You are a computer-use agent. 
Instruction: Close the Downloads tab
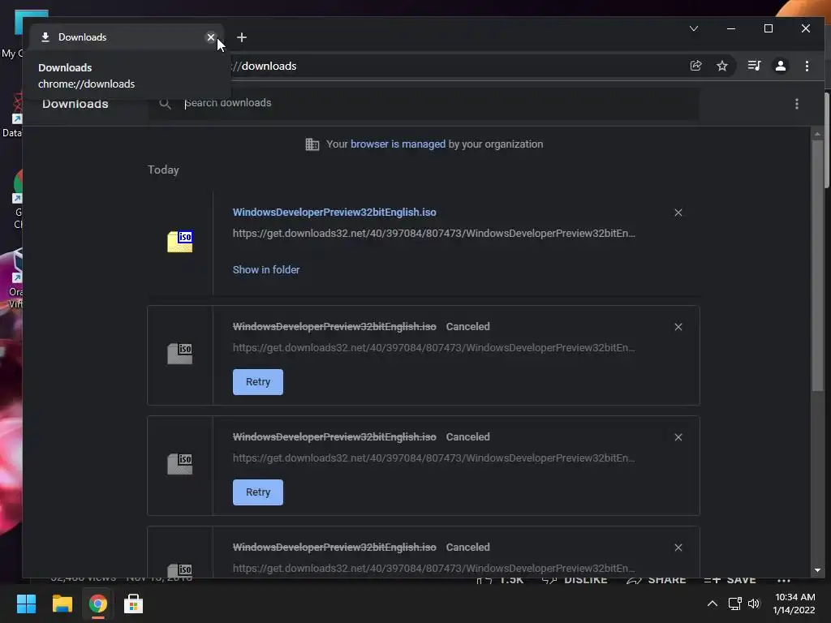point(210,37)
